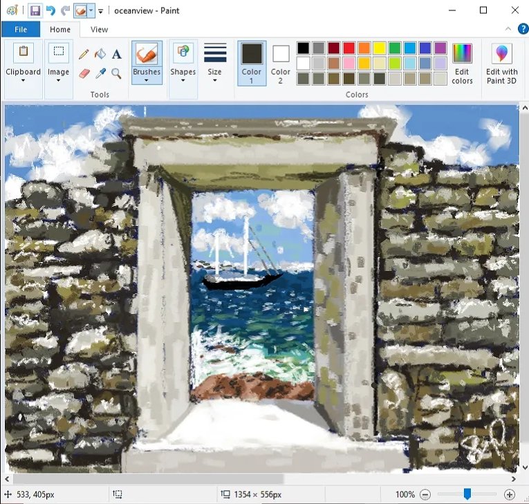Click the brush icon in quick access toolbar
The width and height of the screenshot is (529, 504).
point(81,11)
